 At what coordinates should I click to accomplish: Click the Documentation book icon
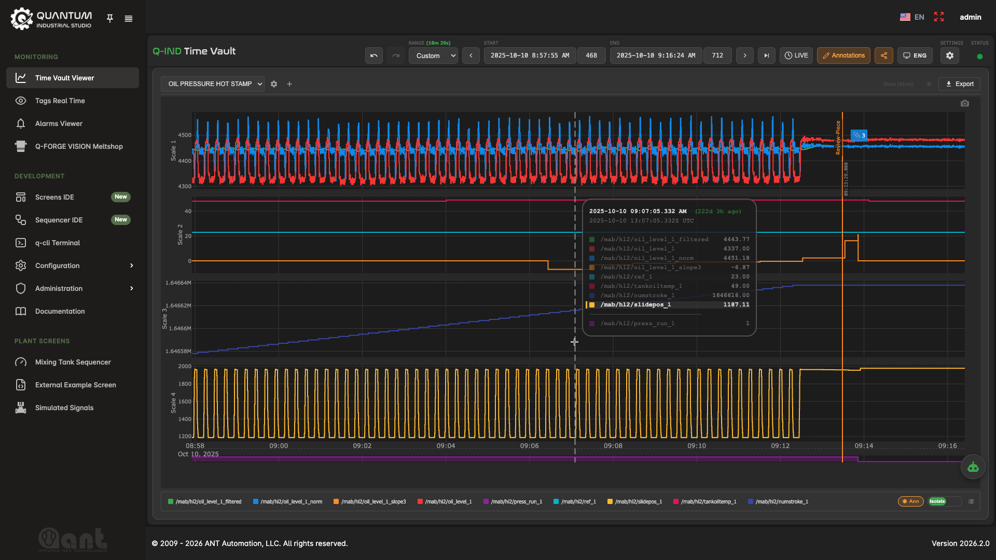click(x=21, y=311)
